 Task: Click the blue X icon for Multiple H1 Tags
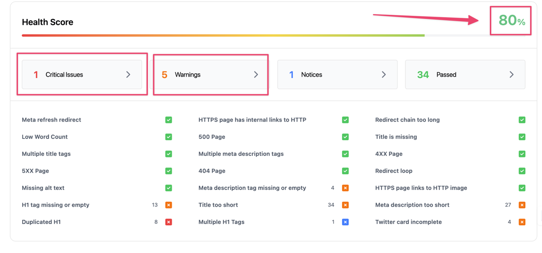point(345,222)
